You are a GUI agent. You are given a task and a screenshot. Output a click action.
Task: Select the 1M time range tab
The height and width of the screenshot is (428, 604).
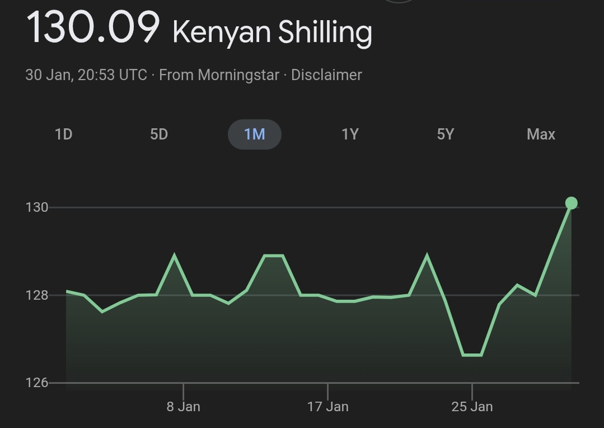[255, 134]
